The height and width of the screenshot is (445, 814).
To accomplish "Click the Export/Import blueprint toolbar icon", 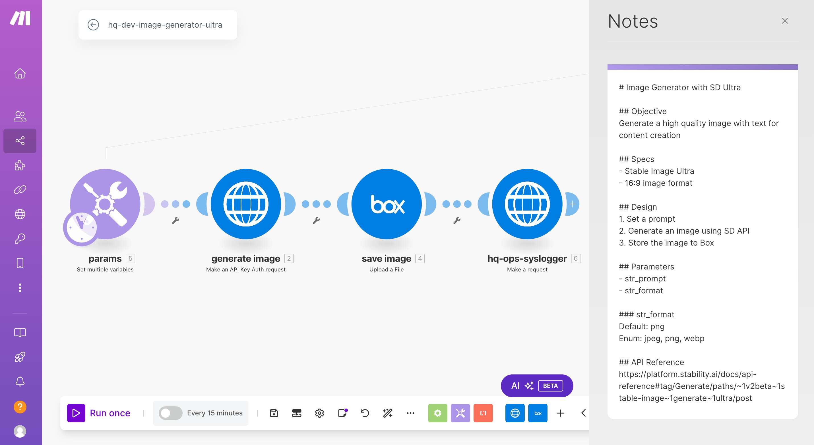I will point(297,413).
